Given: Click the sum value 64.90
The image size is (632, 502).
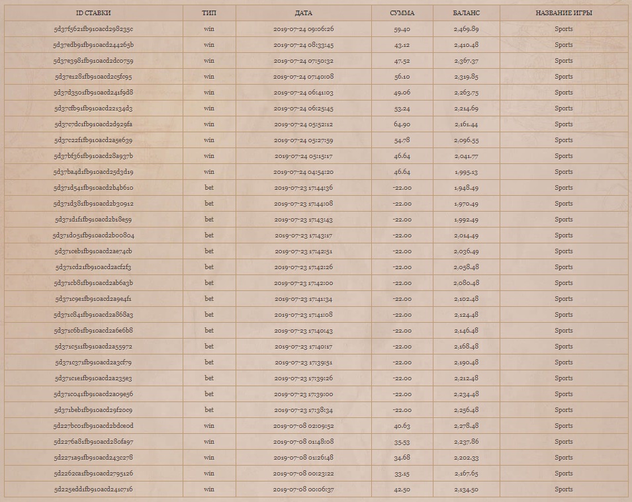Looking at the screenshot, I should 402,124.
